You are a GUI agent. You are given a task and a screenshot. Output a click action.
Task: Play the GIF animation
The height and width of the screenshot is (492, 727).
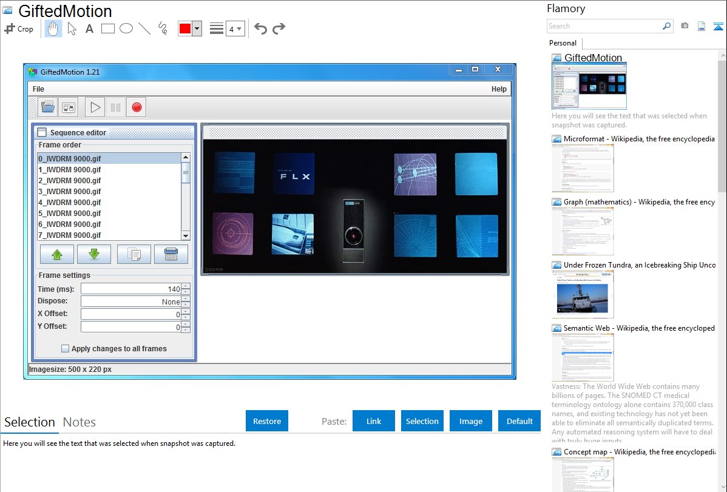[95, 107]
